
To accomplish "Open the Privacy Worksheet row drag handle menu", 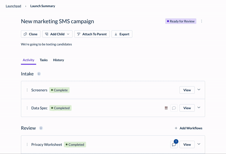I will [27, 144].
